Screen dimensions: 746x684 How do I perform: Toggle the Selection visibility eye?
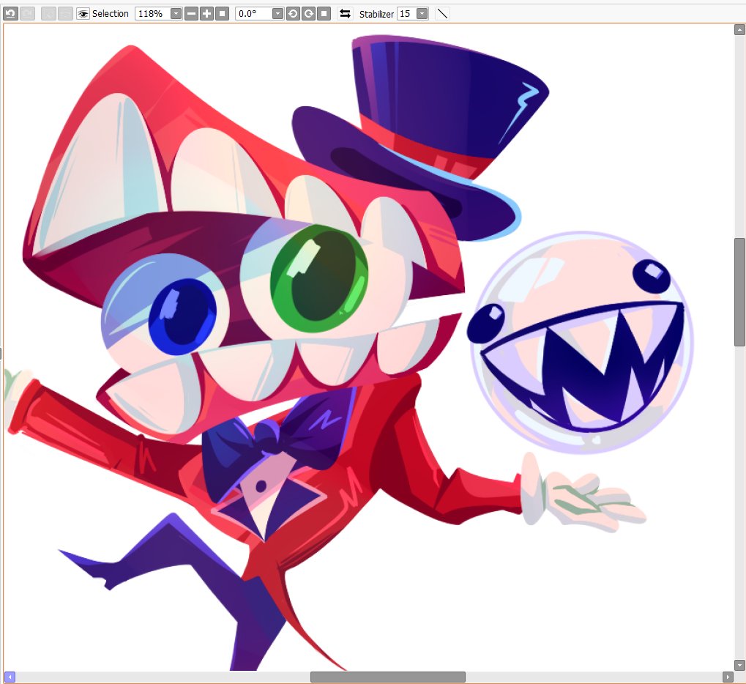pyautogui.click(x=83, y=14)
